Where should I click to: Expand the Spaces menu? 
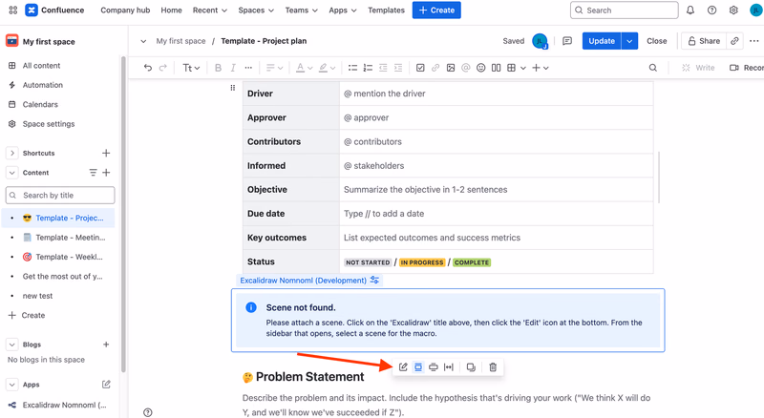coord(256,10)
